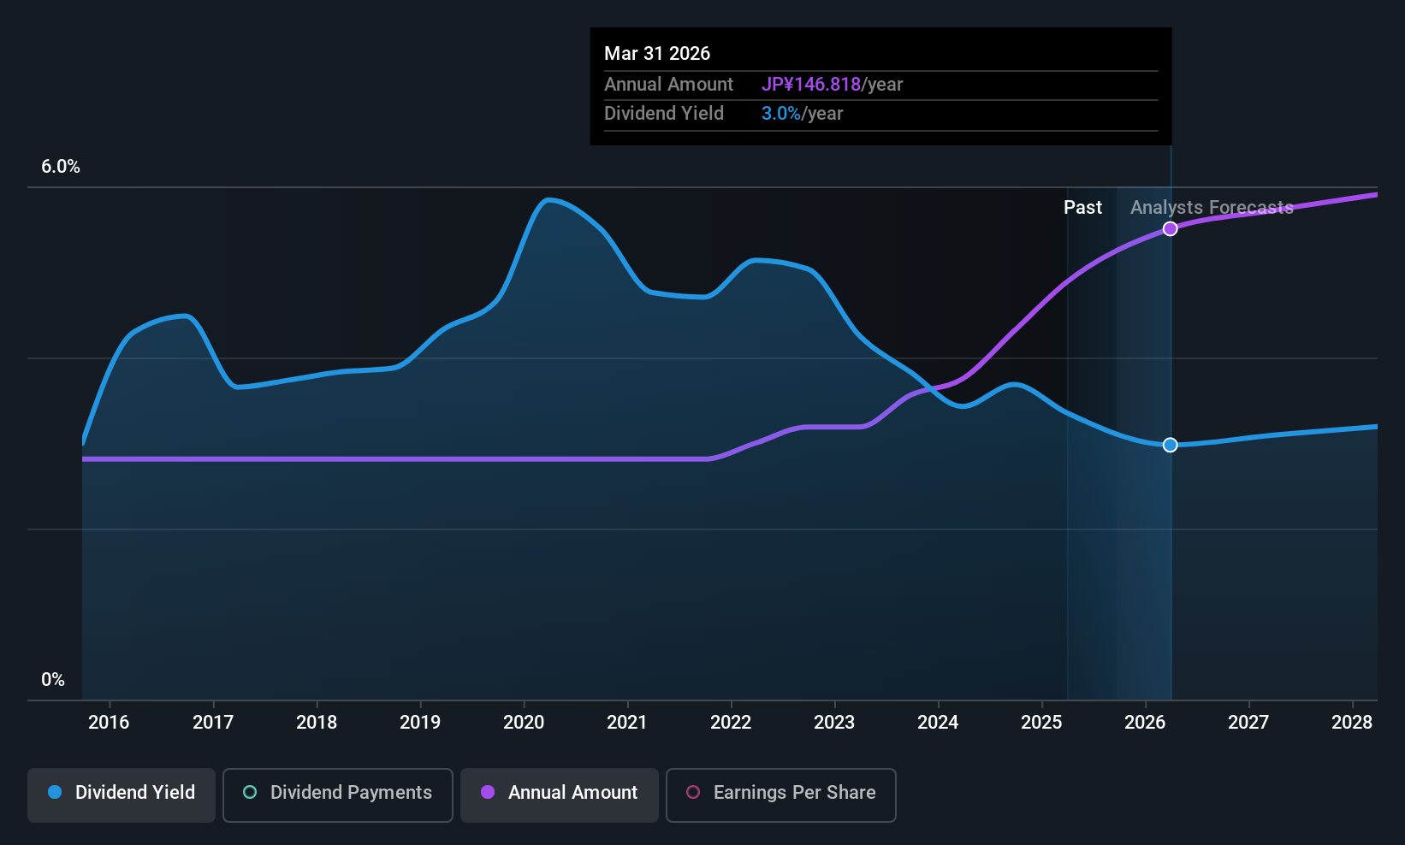The height and width of the screenshot is (845, 1405).
Task: Click the 3.0%/year dividend yield value
Action: tap(802, 114)
